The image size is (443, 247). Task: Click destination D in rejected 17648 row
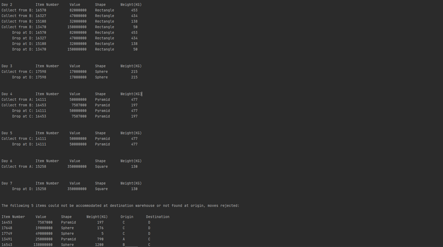click(149, 228)
